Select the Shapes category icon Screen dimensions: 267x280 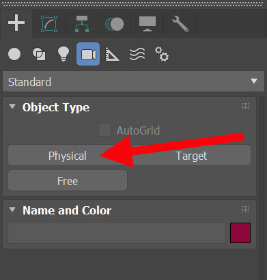point(39,54)
